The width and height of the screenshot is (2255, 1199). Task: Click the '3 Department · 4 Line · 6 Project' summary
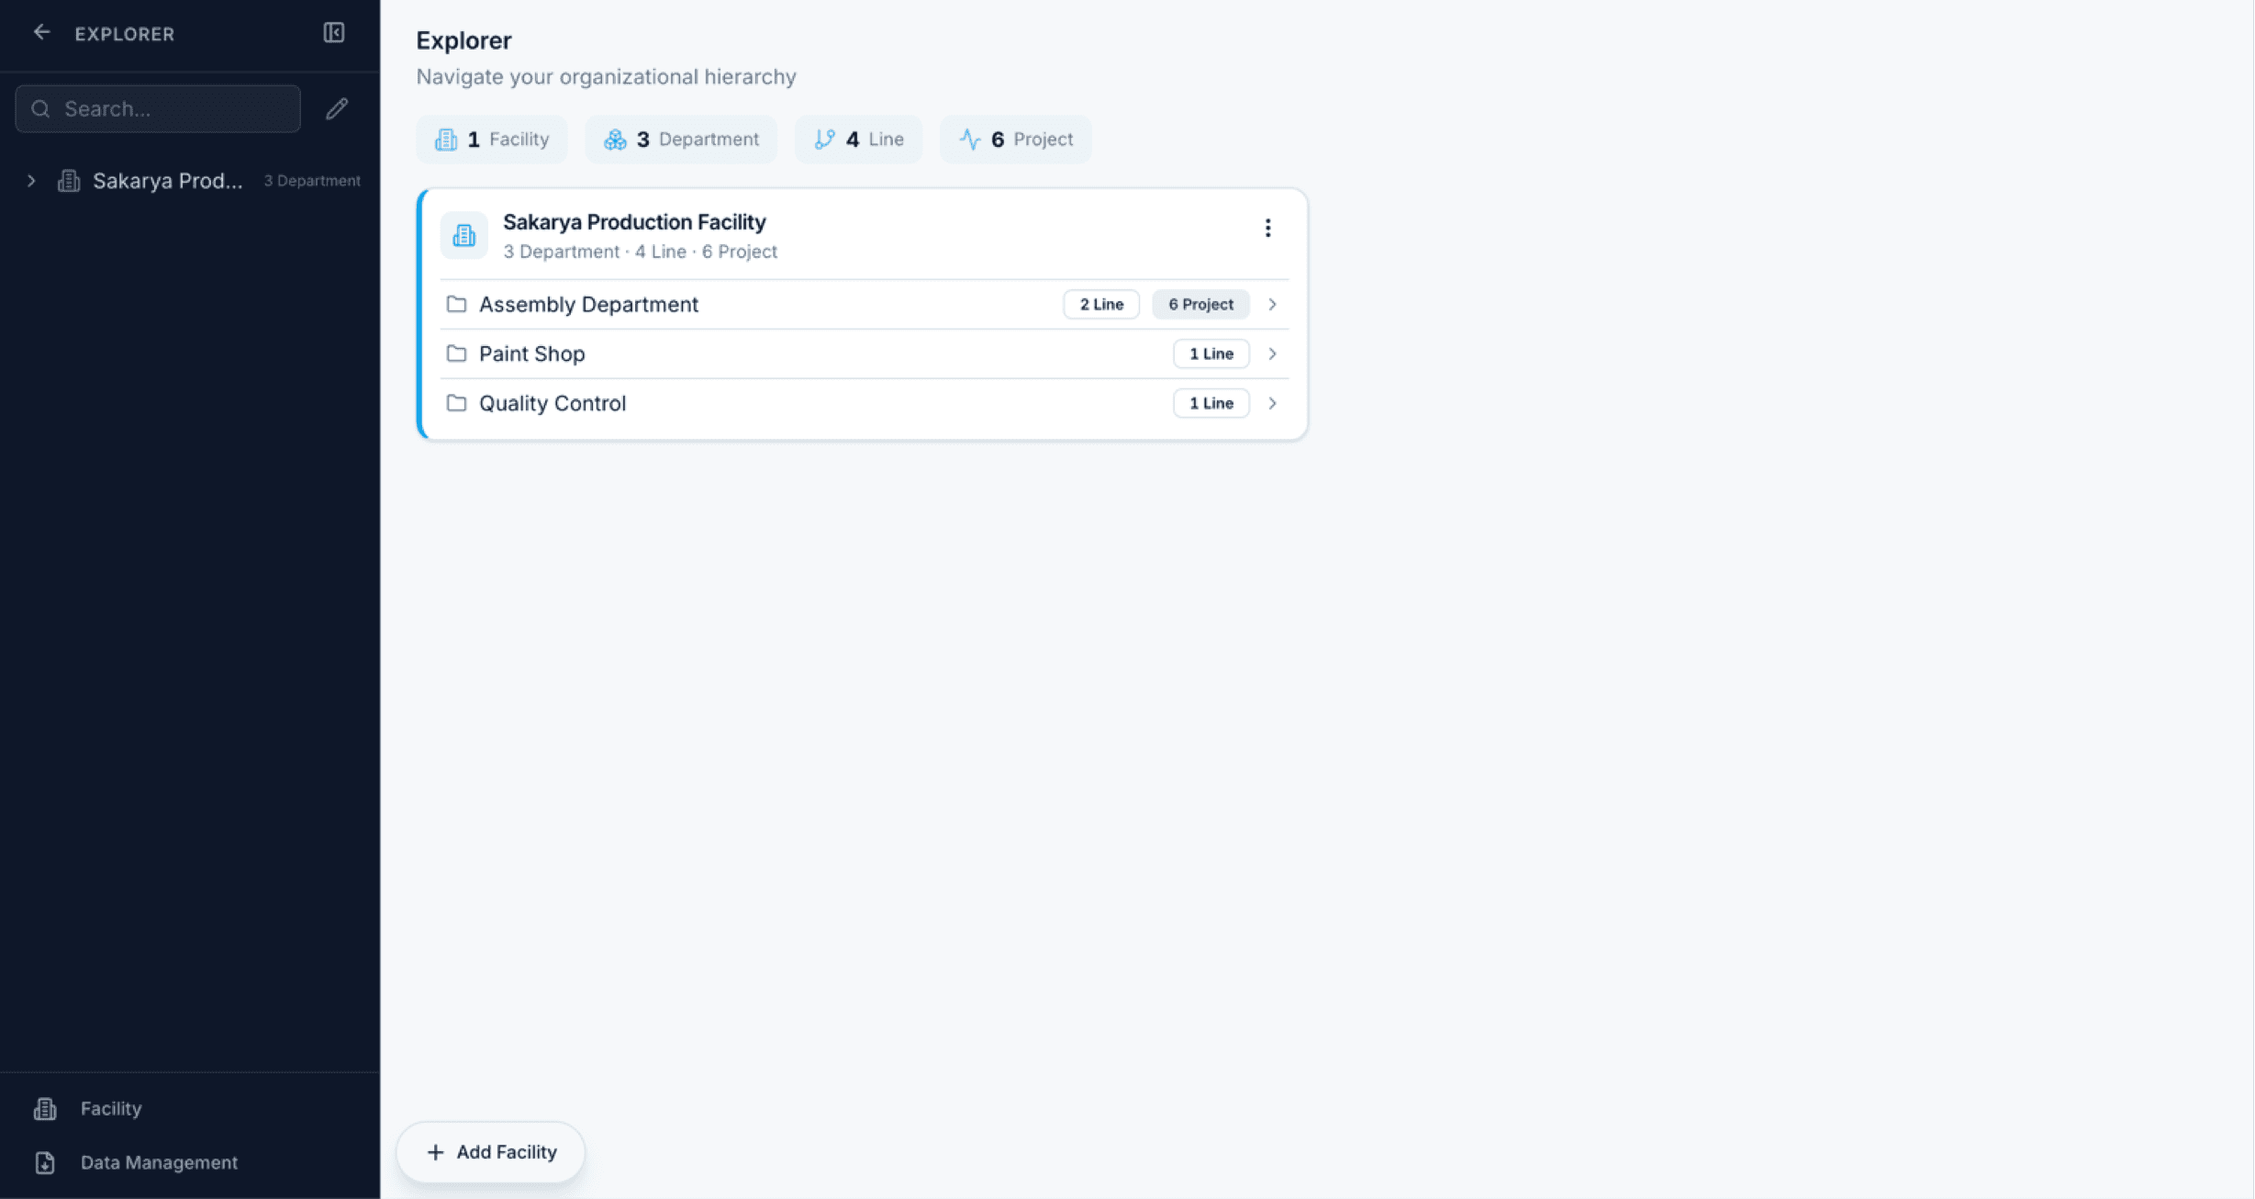tap(640, 252)
